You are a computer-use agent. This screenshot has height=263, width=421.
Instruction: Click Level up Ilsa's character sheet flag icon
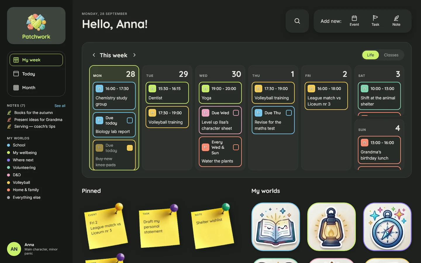pos(206,113)
